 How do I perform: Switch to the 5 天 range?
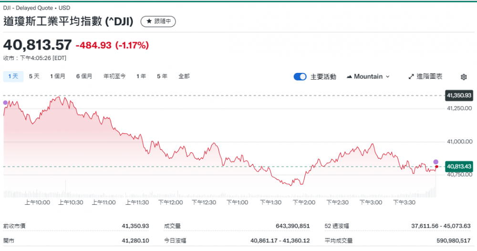(x=34, y=76)
